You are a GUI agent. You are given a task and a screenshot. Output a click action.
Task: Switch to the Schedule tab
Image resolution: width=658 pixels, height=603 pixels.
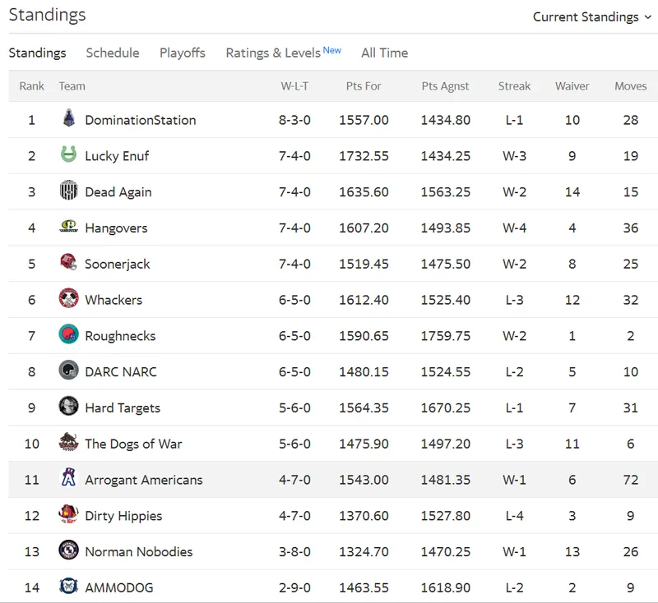coord(113,53)
